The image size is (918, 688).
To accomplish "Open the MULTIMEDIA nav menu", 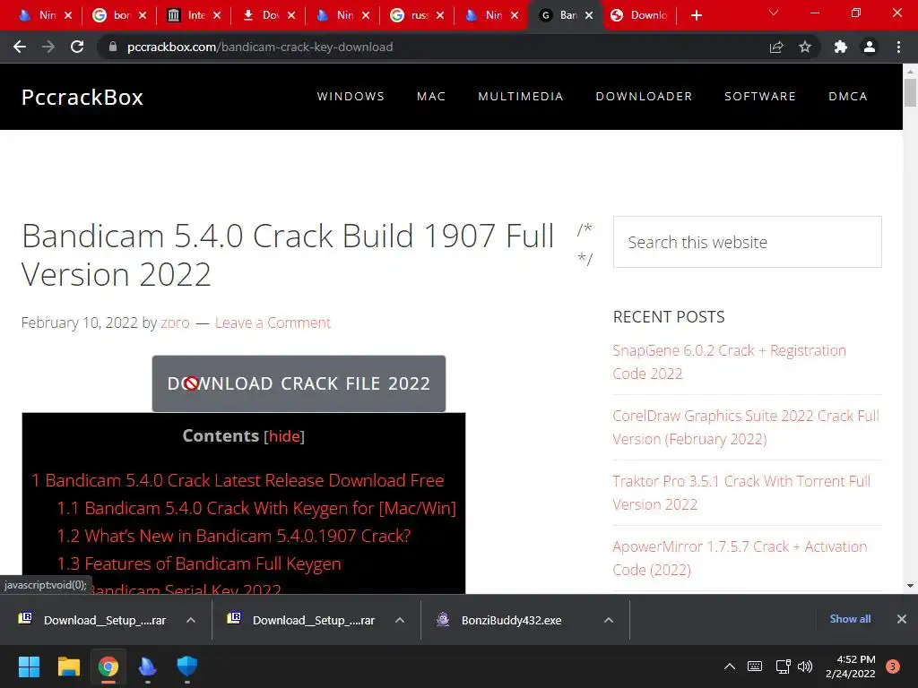I will (x=521, y=97).
